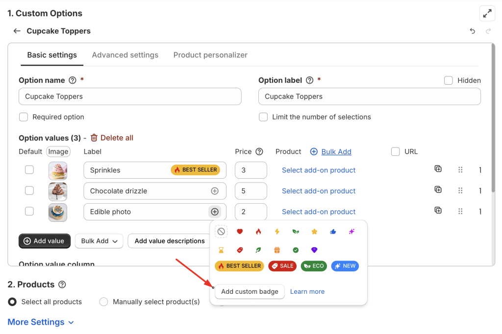Image resolution: width=502 pixels, height=334 pixels.
Task: Click the add badge plus on Chocolate drizzle
Action: click(214, 191)
